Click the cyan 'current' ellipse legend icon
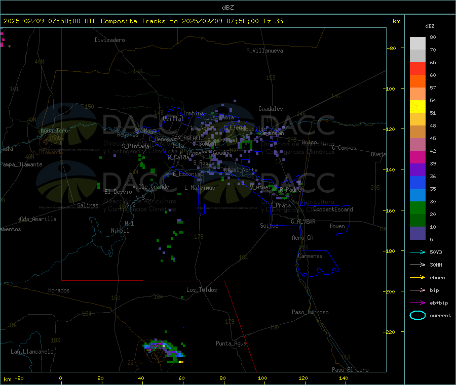The image size is (456, 385). coord(417,315)
